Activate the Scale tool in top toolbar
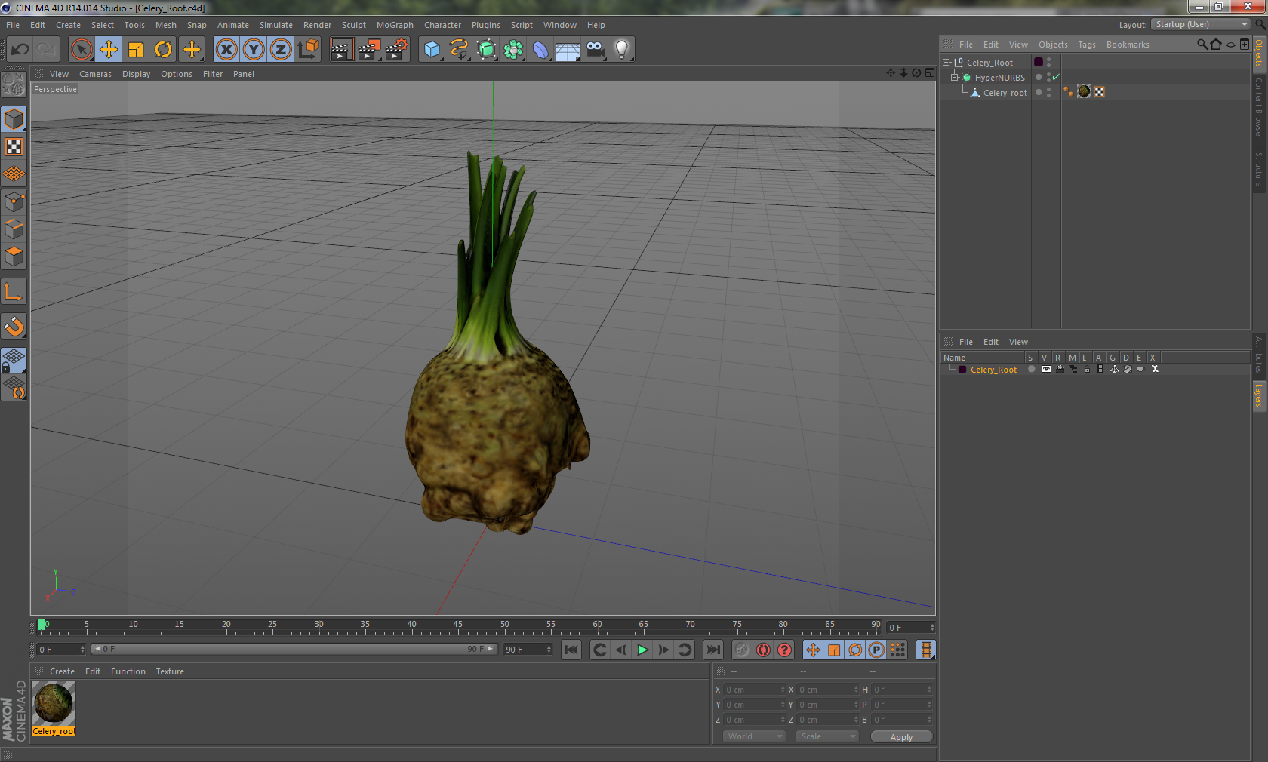Screen dimensions: 1268x762 click(136, 50)
